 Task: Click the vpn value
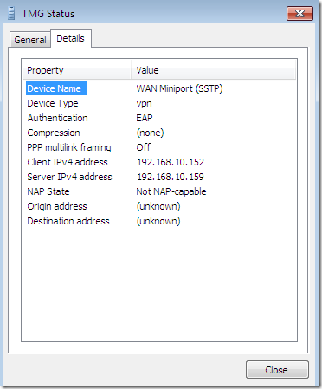tap(144, 103)
